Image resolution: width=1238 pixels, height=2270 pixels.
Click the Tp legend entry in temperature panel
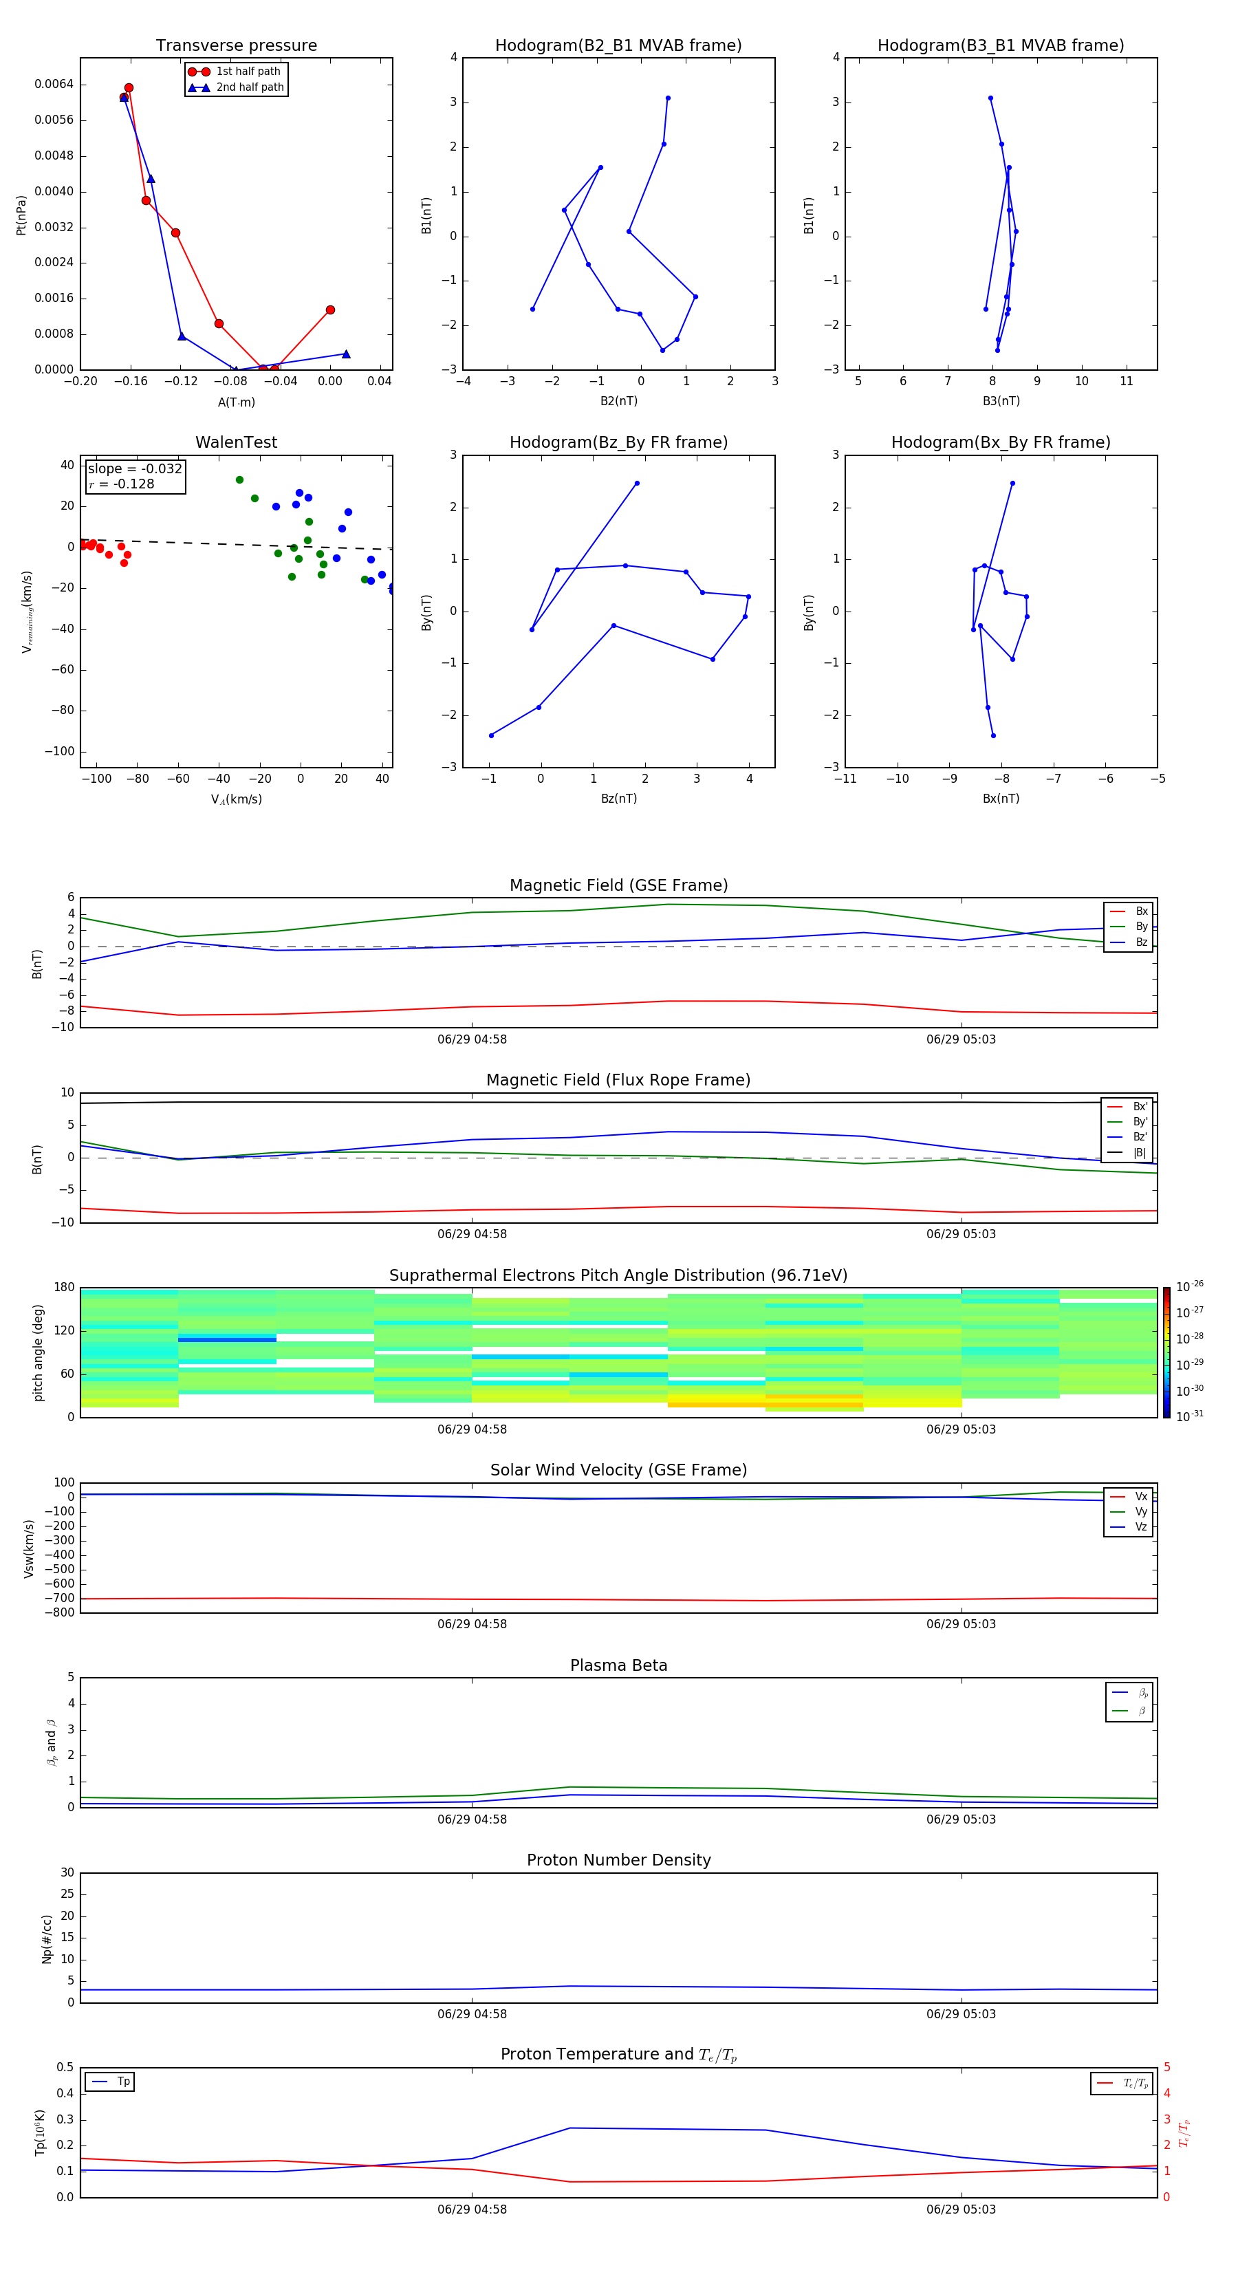tap(110, 2082)
